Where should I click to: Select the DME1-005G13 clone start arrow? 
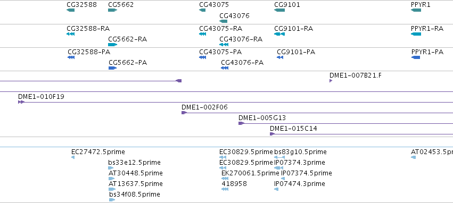[x=242, y=123]
